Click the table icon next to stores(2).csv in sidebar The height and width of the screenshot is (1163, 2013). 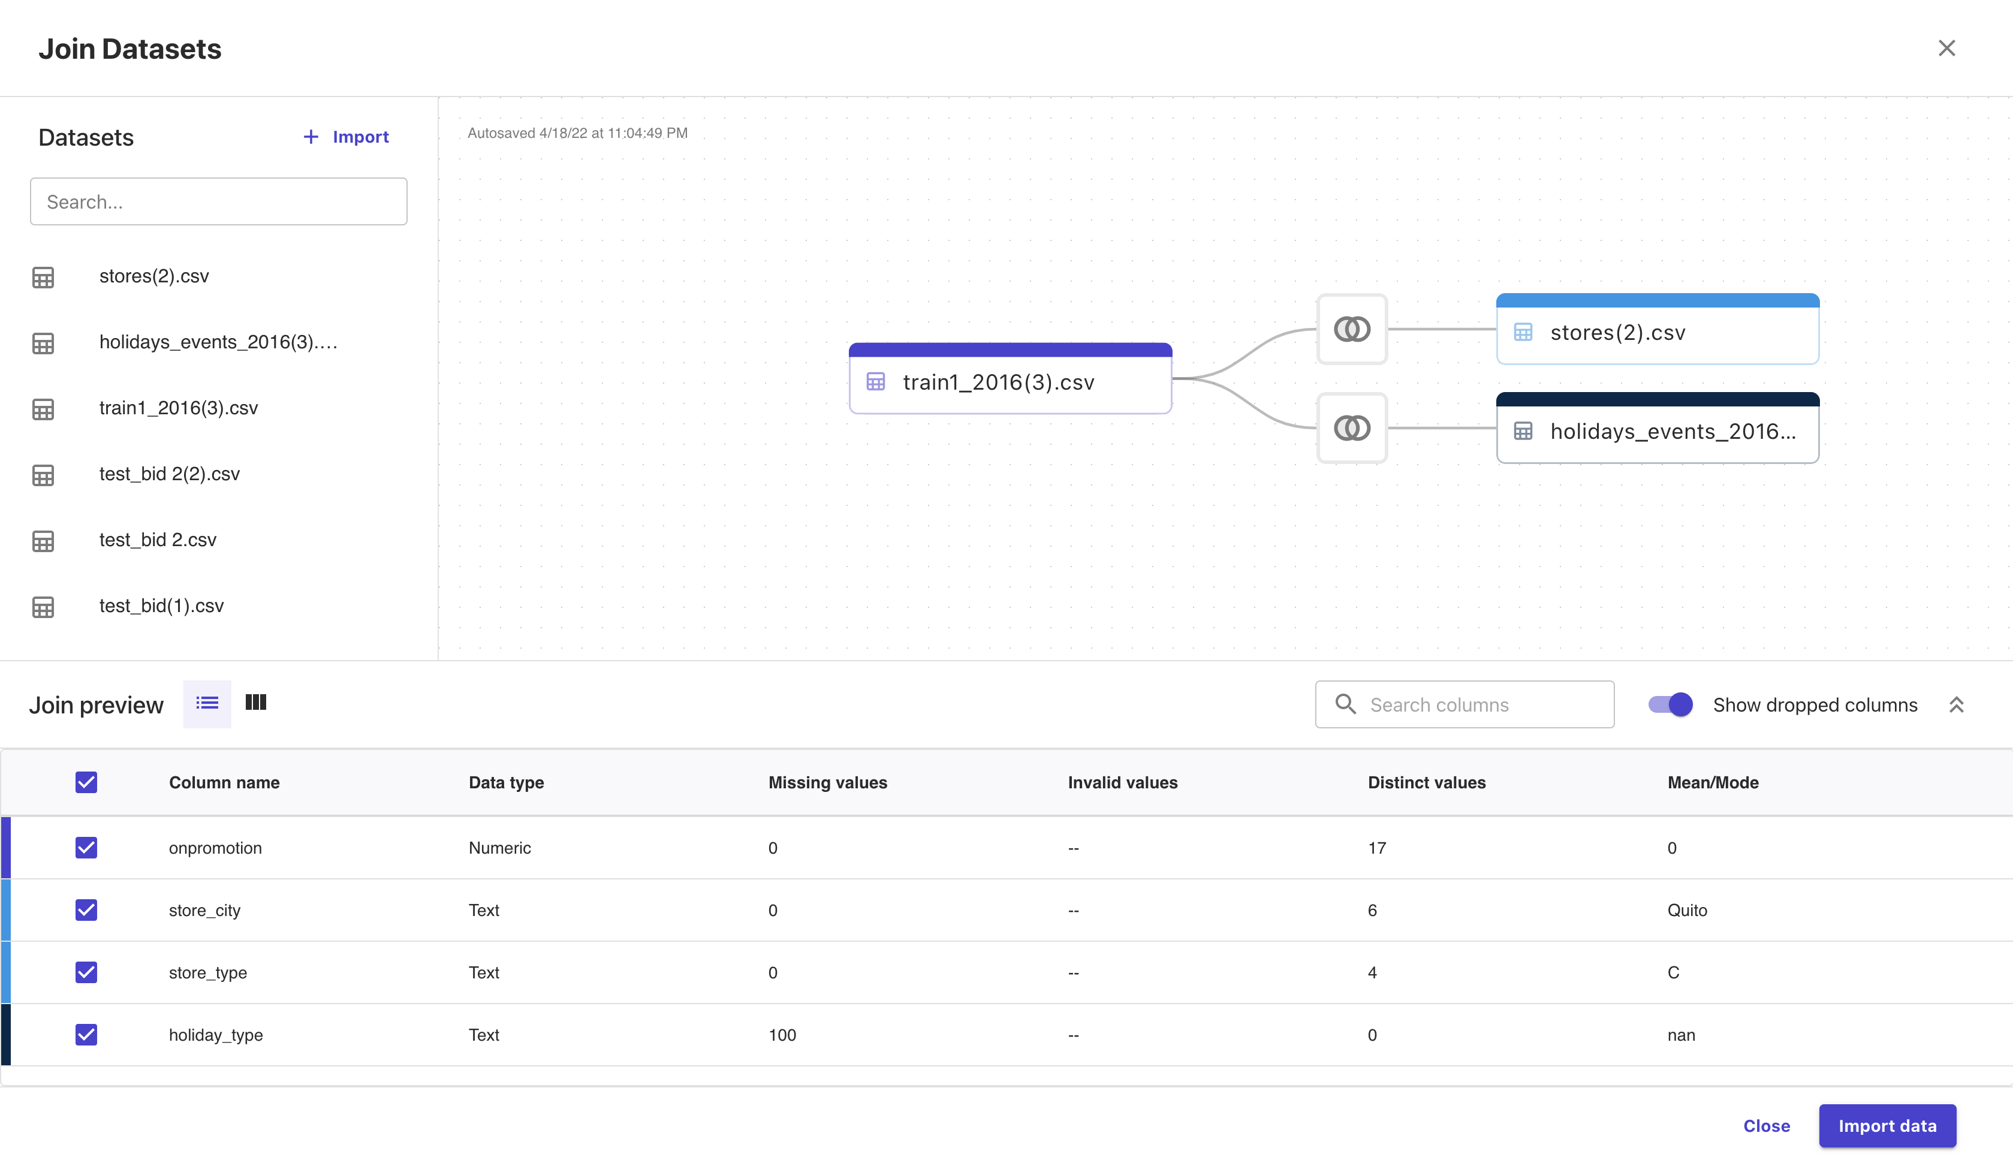(43, 276)
